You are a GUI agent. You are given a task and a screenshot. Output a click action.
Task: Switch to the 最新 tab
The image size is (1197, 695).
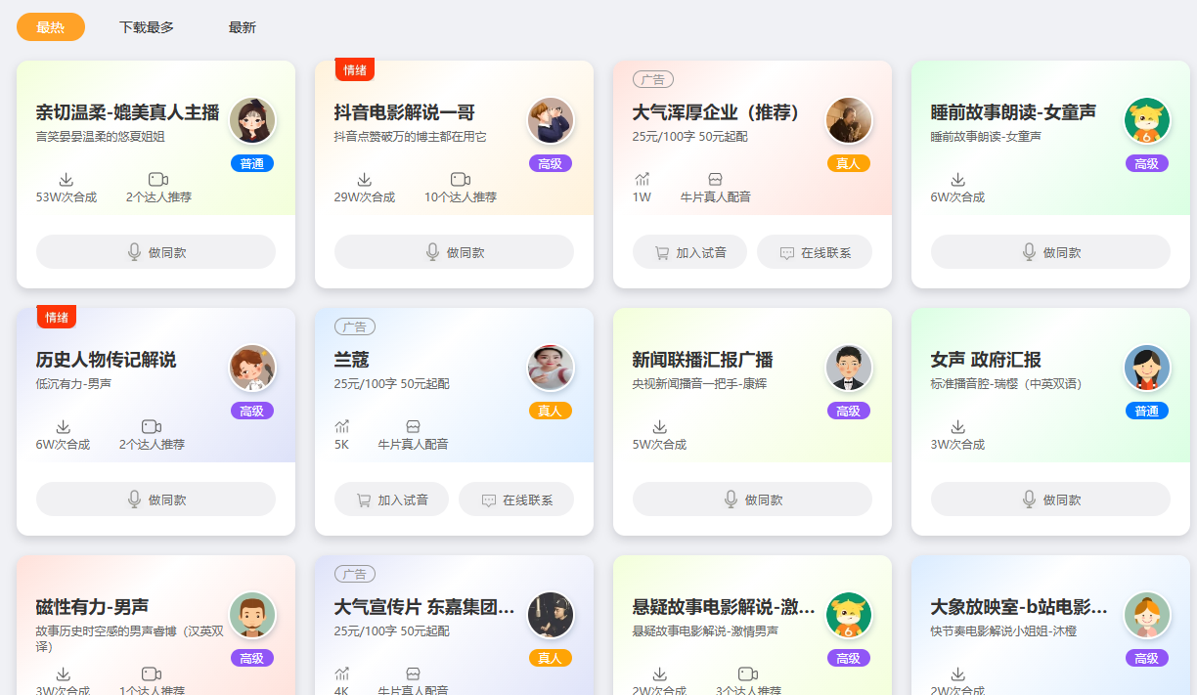click(x=242, y=27)
